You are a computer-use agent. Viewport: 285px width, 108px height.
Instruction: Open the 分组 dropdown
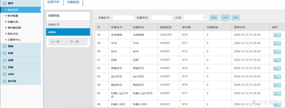click(194, 18)
